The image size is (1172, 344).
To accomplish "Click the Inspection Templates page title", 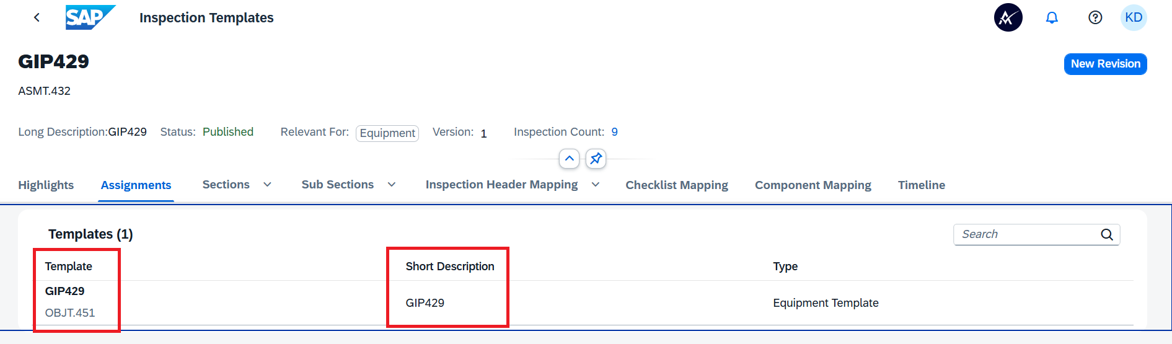I will [x=206, y=17].
